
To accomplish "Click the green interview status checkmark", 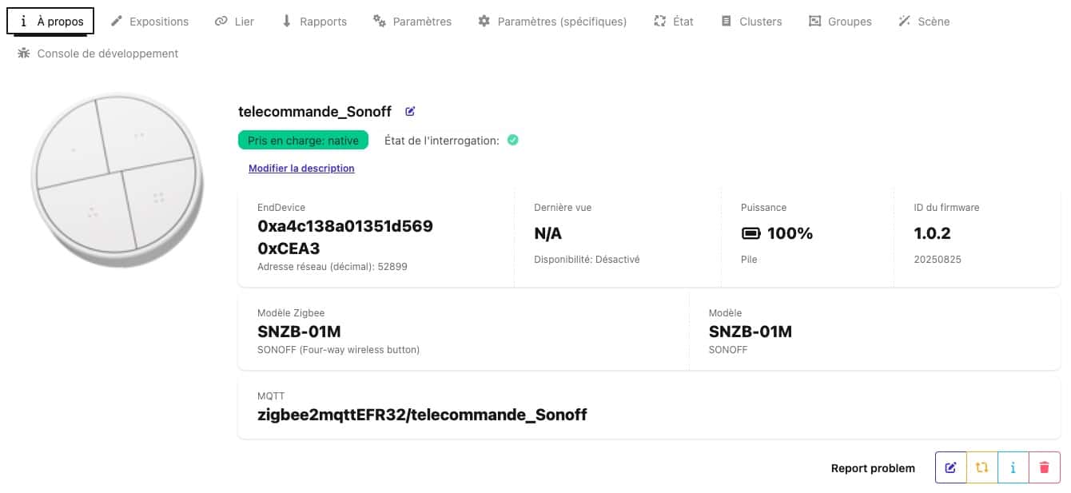I will 513,140.
